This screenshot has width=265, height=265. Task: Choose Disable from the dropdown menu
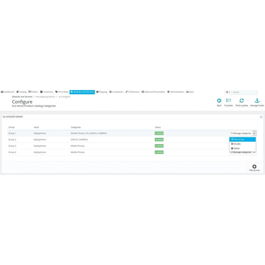point(242,144)
